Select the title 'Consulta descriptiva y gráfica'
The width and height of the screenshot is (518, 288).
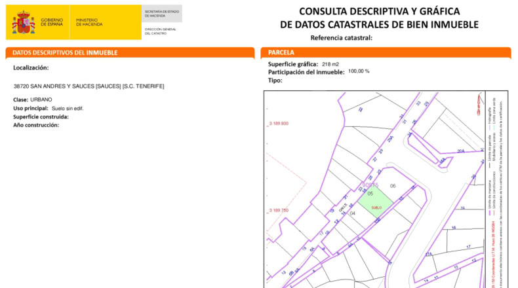(379, 11)
